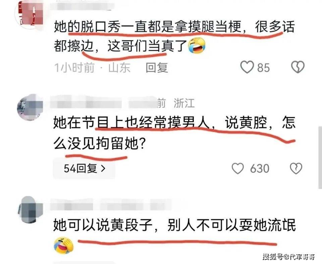Click the third commenter's blurred username
This screenshot has height=264, width=322.
[111, 204]
